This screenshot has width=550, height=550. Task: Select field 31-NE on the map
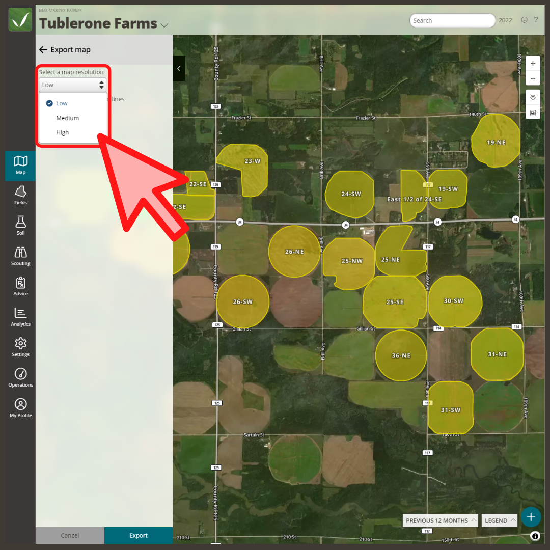coord(497,354)
